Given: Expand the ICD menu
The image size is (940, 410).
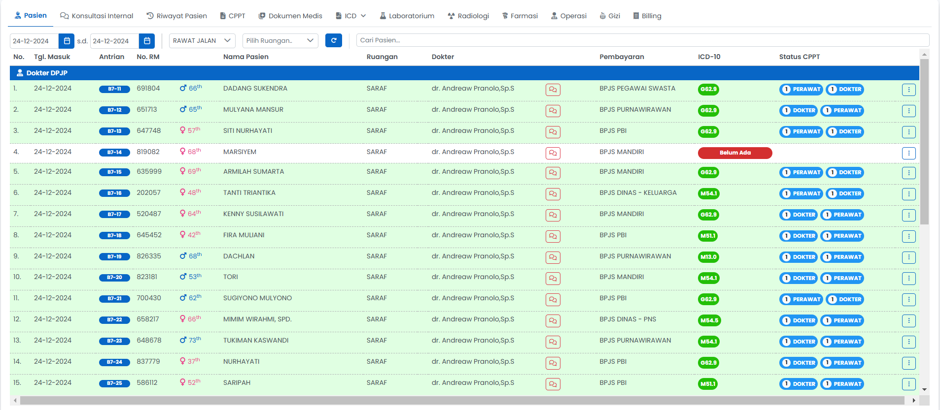Looking at the screenshot, I should click(x=350, y=16).
